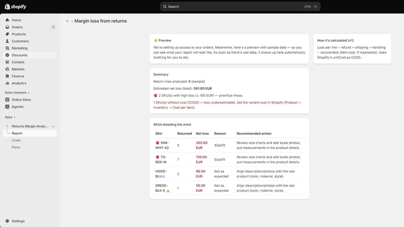Screen dimensions: 404x227
Task: Click the How it's calculated (v1) heading
Action: coord(335,40)
